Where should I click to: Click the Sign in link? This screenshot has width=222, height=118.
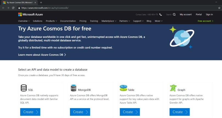tap(209, 15)
